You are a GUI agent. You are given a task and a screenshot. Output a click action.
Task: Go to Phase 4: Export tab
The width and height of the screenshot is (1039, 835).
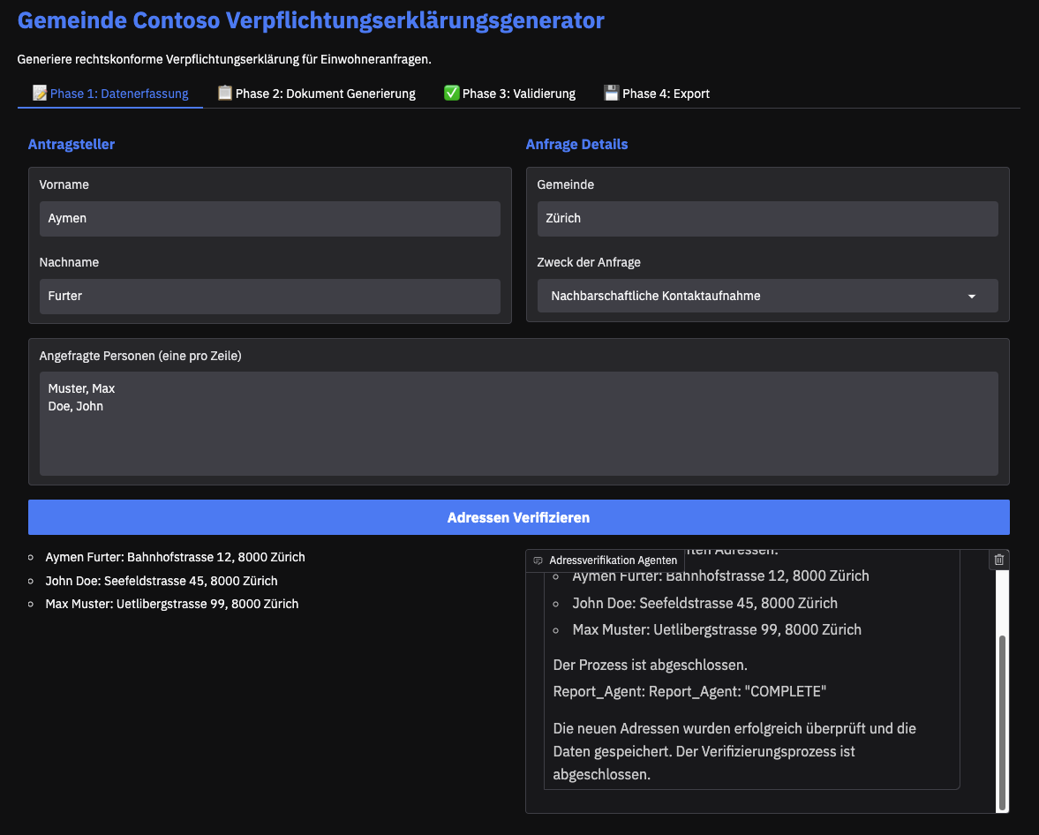click(657, 94)
